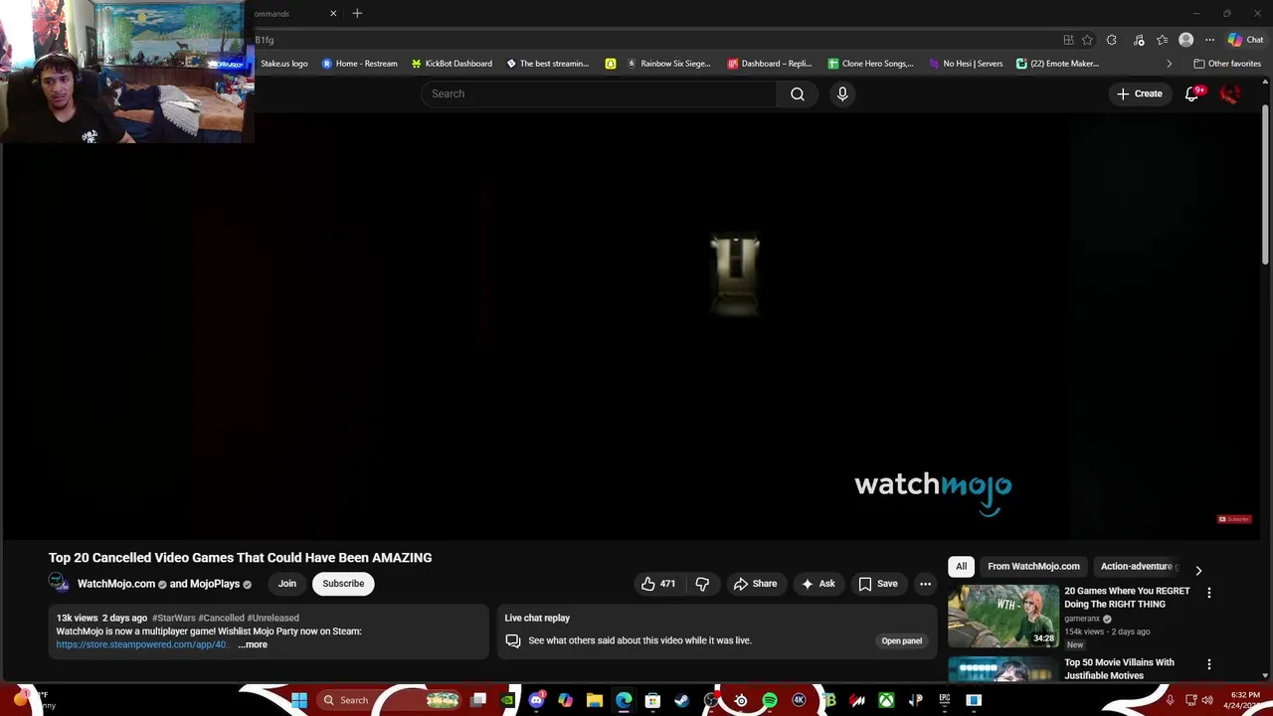Click the Windows taskbar Search box
This screenshot has height=716, width=1273.
(x=391, y=700)
